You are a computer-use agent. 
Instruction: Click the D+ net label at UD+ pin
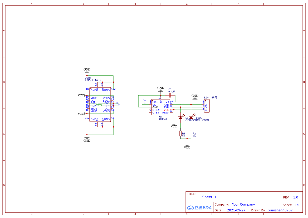(x=144, y=101)
